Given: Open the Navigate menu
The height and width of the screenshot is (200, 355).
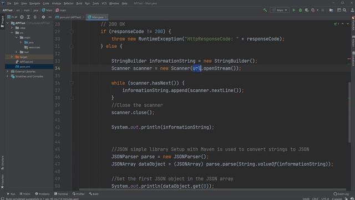Looking at the screenshot, I should tap(34, 3).
